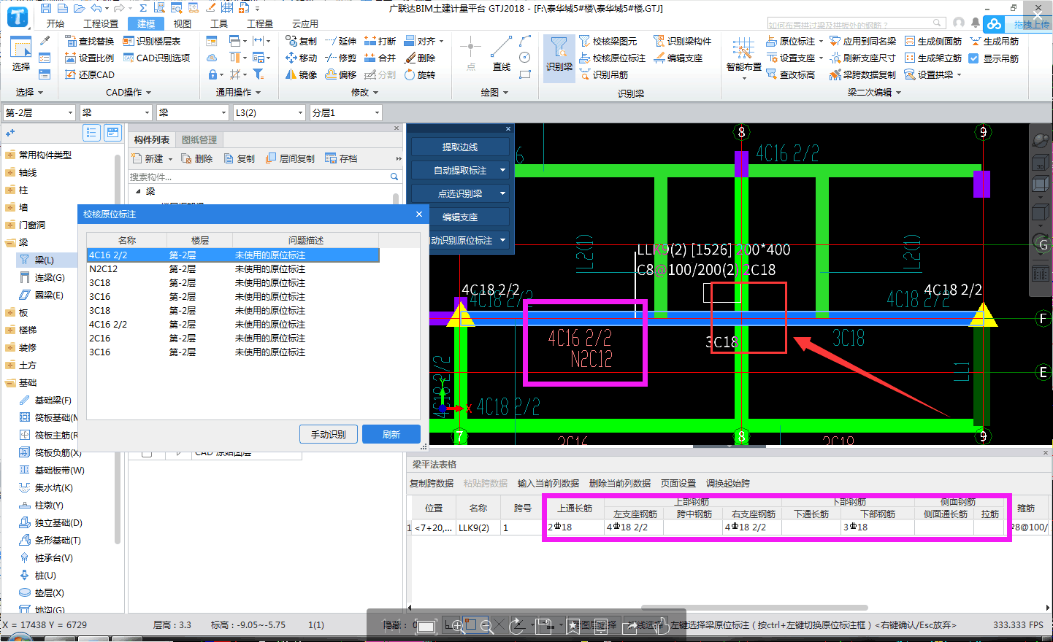Viewport: 1053px width, 642px height.
Task: Select the 偏移 offset tool
Action: [341, 74]
